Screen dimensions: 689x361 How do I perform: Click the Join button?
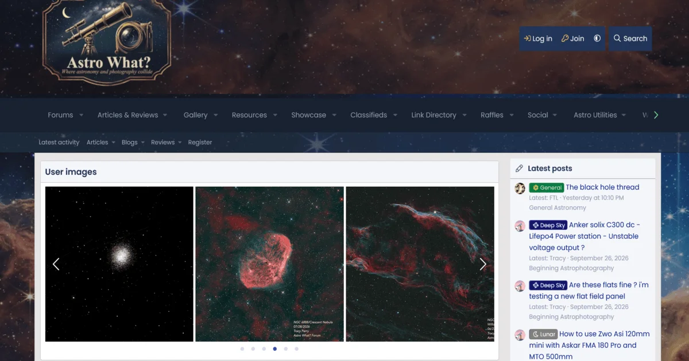[x=572, y=38]
